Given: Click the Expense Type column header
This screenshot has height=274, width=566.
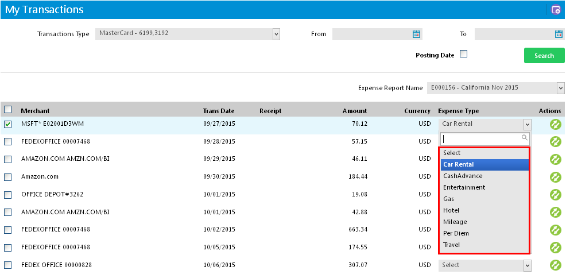Looking at the screenshot, I should pos(459,111).
